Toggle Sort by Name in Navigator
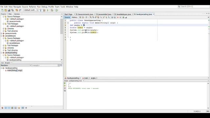 coord(23,108)
